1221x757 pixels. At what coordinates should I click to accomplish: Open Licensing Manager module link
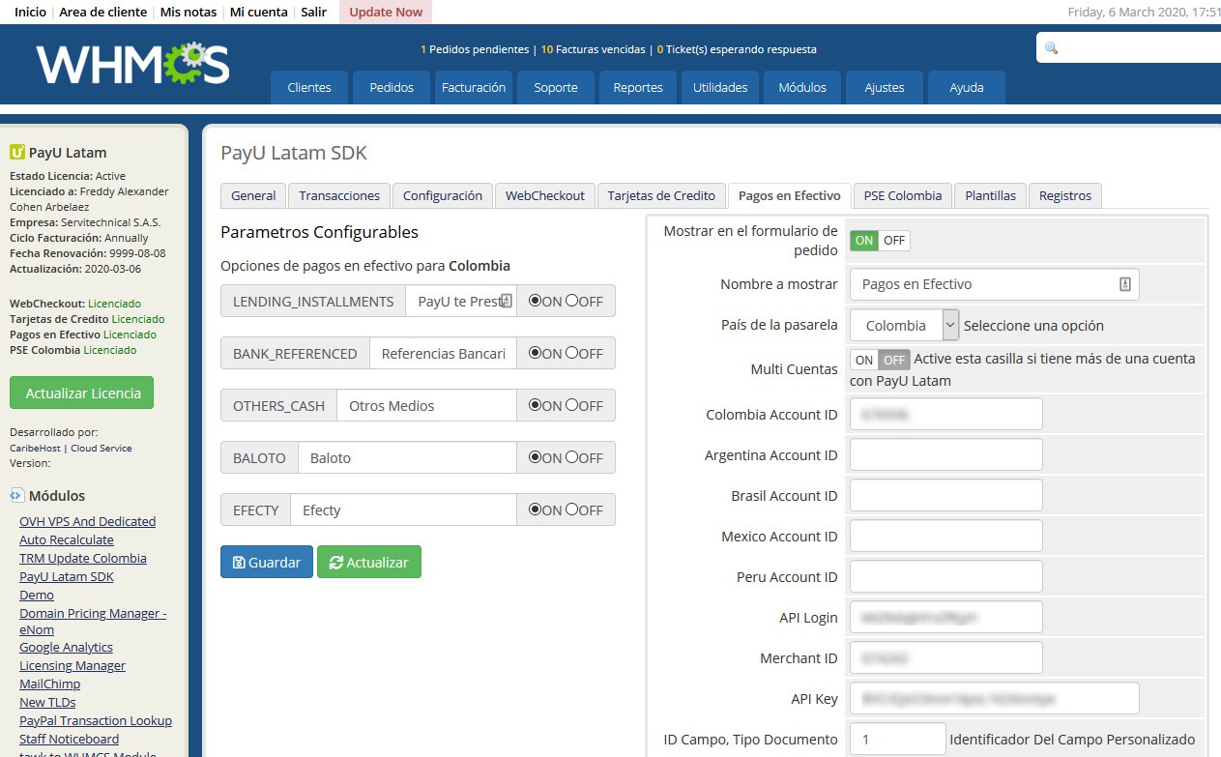pyautogui.click(x=73, y=665)
